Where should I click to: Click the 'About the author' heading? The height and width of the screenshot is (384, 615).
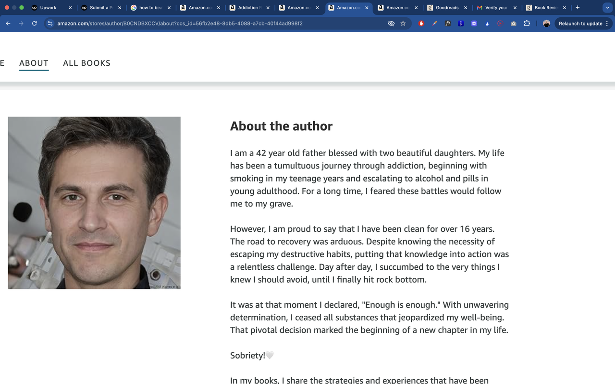(281, 126)
